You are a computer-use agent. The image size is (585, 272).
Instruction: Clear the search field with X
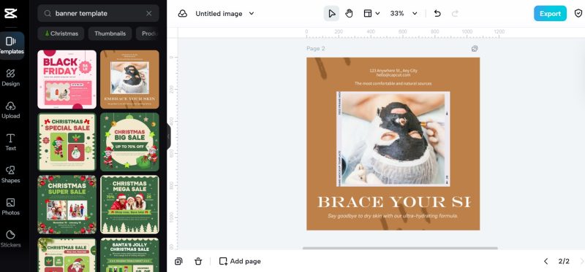(x=149, y=14)
